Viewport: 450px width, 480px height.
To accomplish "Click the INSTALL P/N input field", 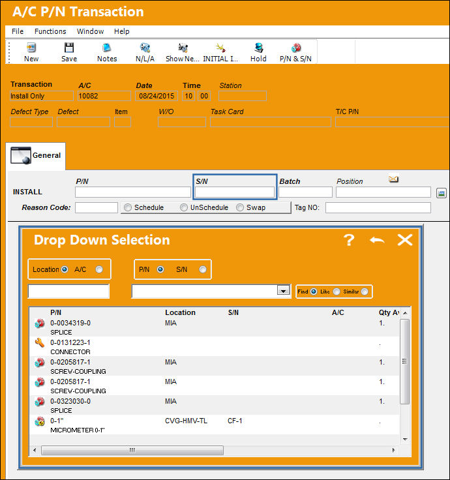I will click(133, 192).
